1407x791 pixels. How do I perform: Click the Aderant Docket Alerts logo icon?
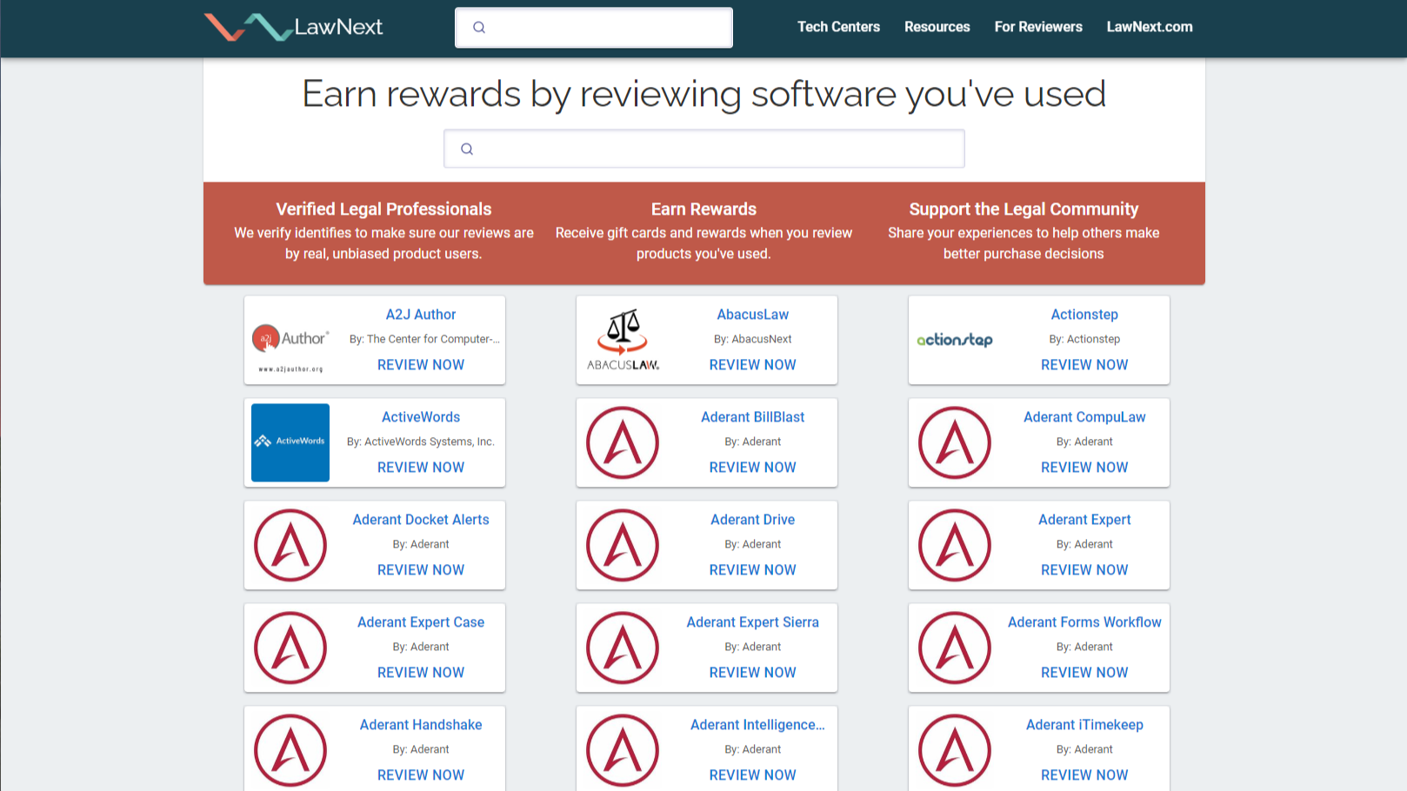pos(290,545)
